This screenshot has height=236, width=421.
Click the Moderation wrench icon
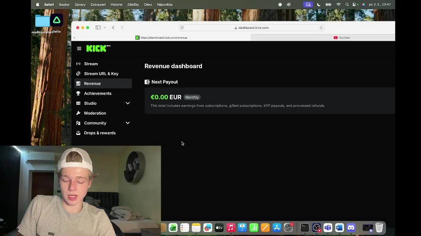78,113
